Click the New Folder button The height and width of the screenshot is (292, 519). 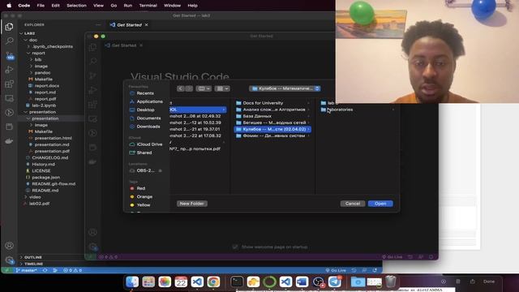click(192, 204)
